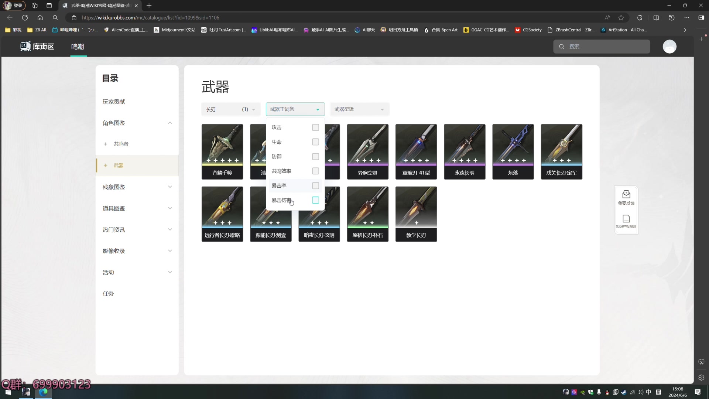
Task: Click the browser back arrow
Action: pos(10,17)
